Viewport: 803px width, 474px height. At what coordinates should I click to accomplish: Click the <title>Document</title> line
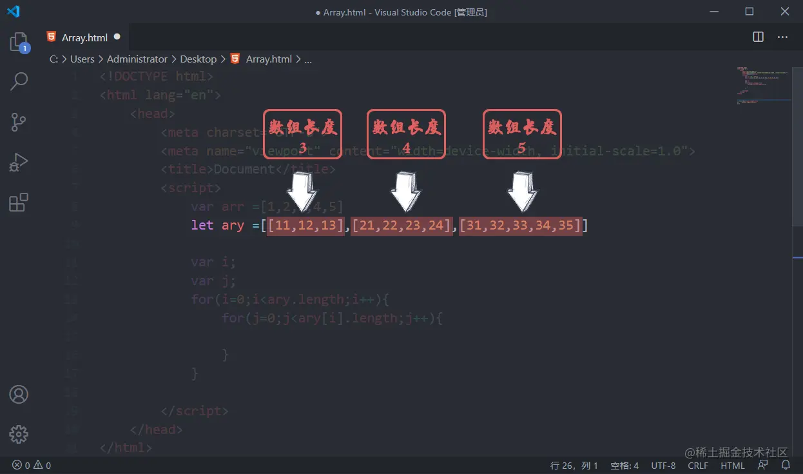tap(248, 169)
